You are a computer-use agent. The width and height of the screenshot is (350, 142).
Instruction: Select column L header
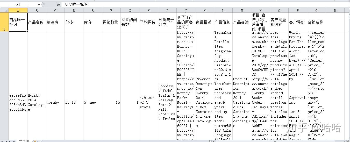pos(223,10)
